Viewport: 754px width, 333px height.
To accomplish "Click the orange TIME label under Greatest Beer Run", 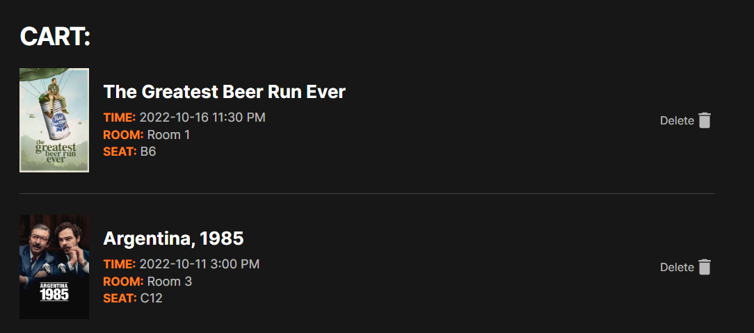I will coord(120,117).
